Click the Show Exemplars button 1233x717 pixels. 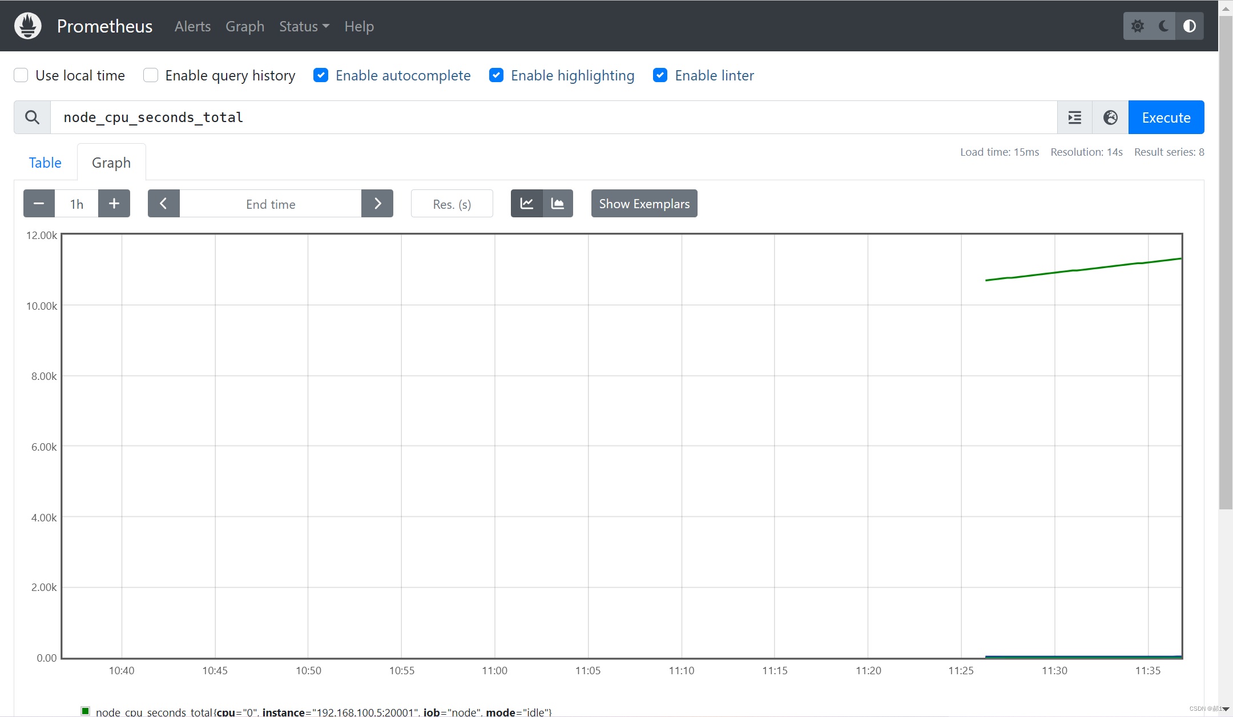pos(644,204)
